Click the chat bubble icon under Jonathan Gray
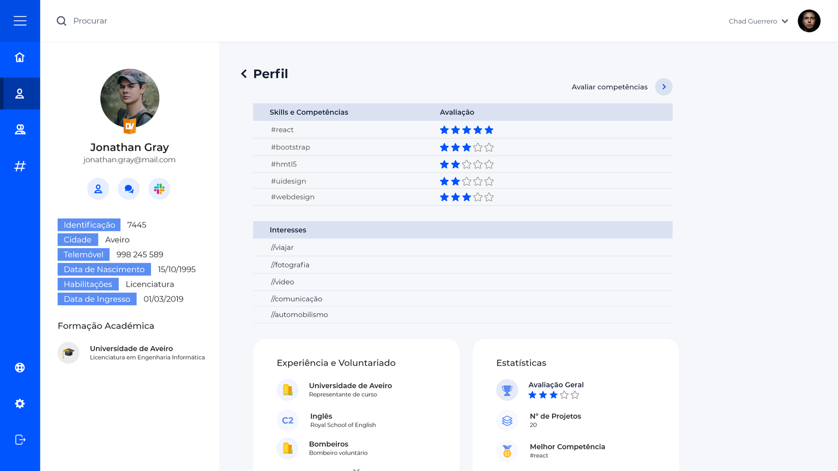Viewport: 838px width, 471px height. (129, 189)
